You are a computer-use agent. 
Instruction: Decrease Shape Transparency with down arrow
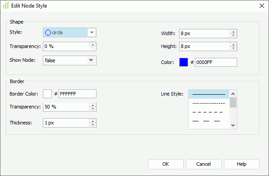click(x=92, y=48)
